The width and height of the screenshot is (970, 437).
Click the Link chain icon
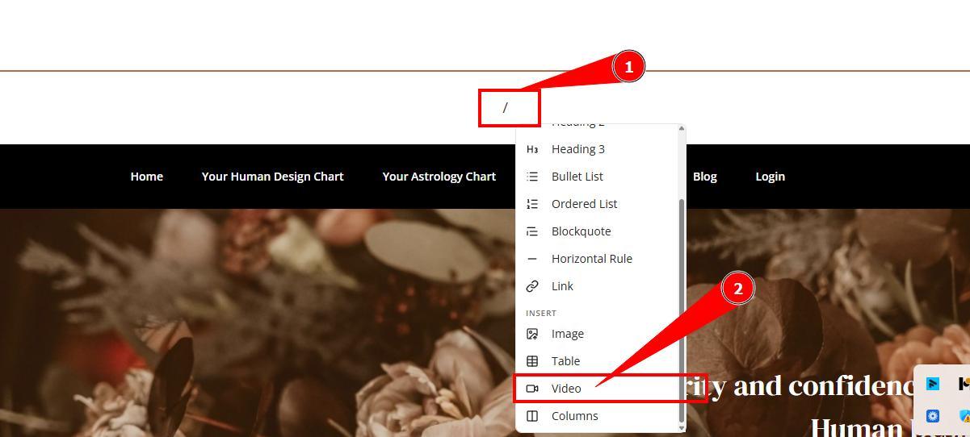532,286
